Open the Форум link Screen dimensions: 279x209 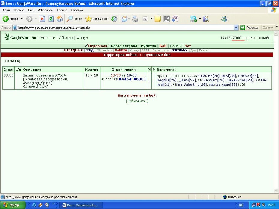point(82,38)
